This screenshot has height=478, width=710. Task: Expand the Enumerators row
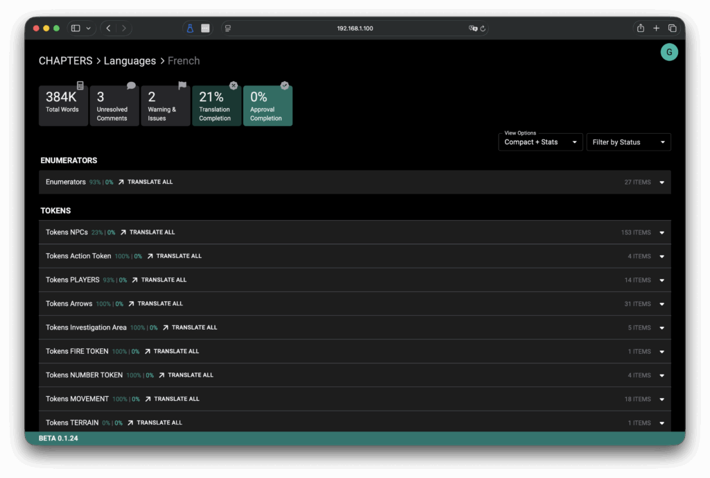coord(661,182)
